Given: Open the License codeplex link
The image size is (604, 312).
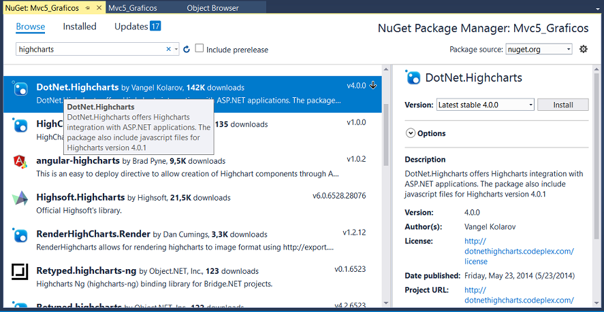Looking at the screenshot, I should pyautogui.click(x=520, y=252).
